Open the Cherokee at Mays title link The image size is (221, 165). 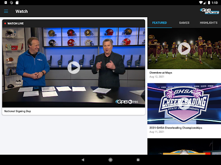coord(161,73)
